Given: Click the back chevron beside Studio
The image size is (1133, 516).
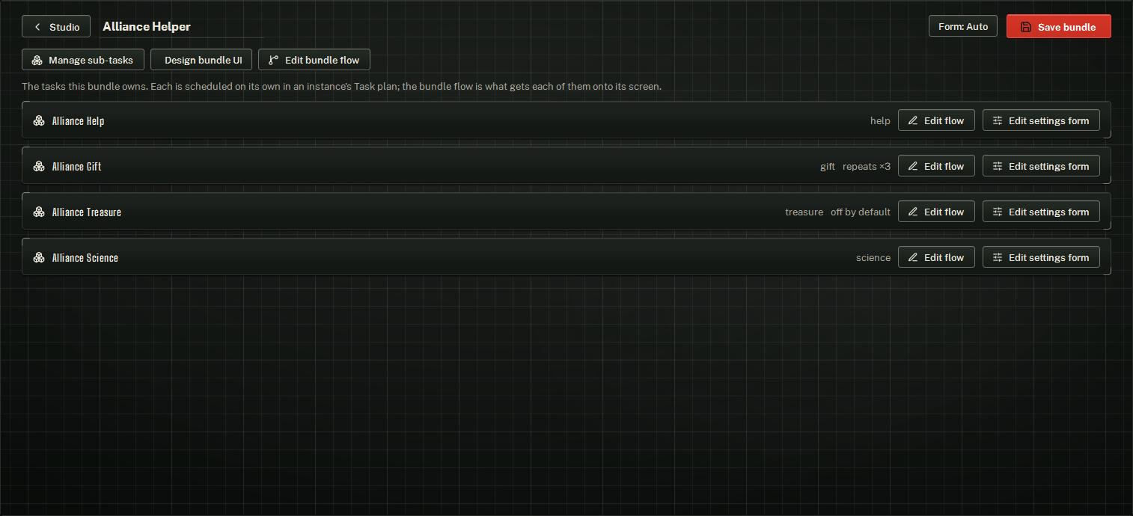Looking at the screenshot, I should point(37,27).
